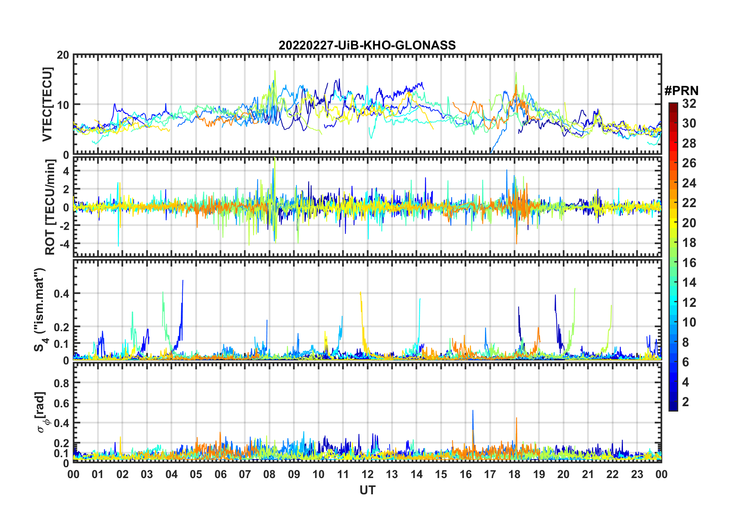Click the colorbar at PRN 14 cyan-green
Viewport: 735px width, 514px height.
click(673, 283)
